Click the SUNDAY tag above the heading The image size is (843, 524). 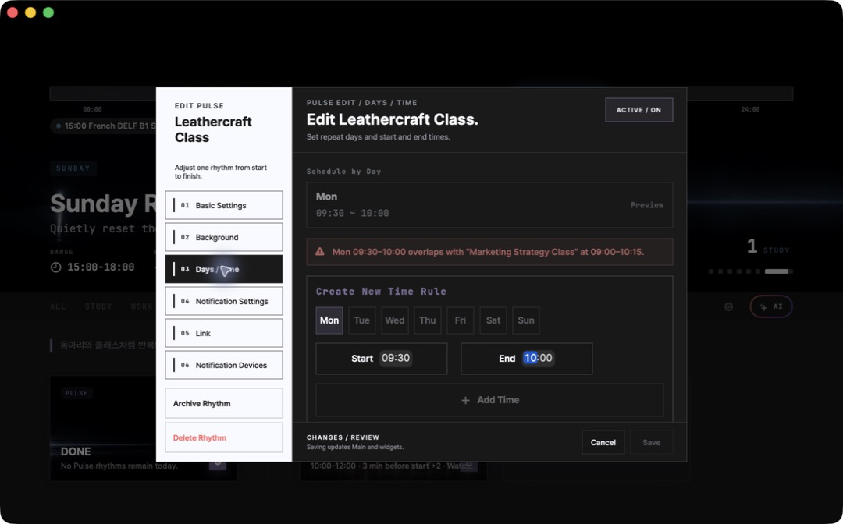[73, 168]
